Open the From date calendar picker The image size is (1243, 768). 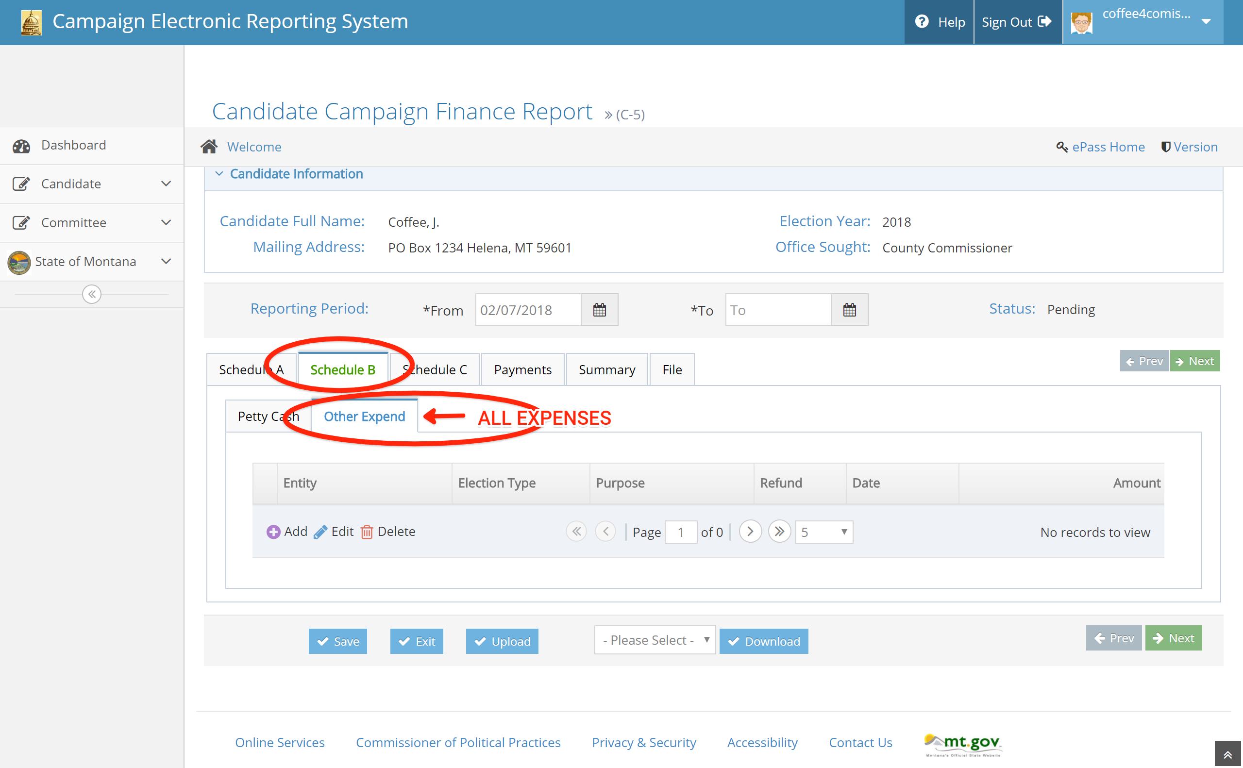(599, 310)
